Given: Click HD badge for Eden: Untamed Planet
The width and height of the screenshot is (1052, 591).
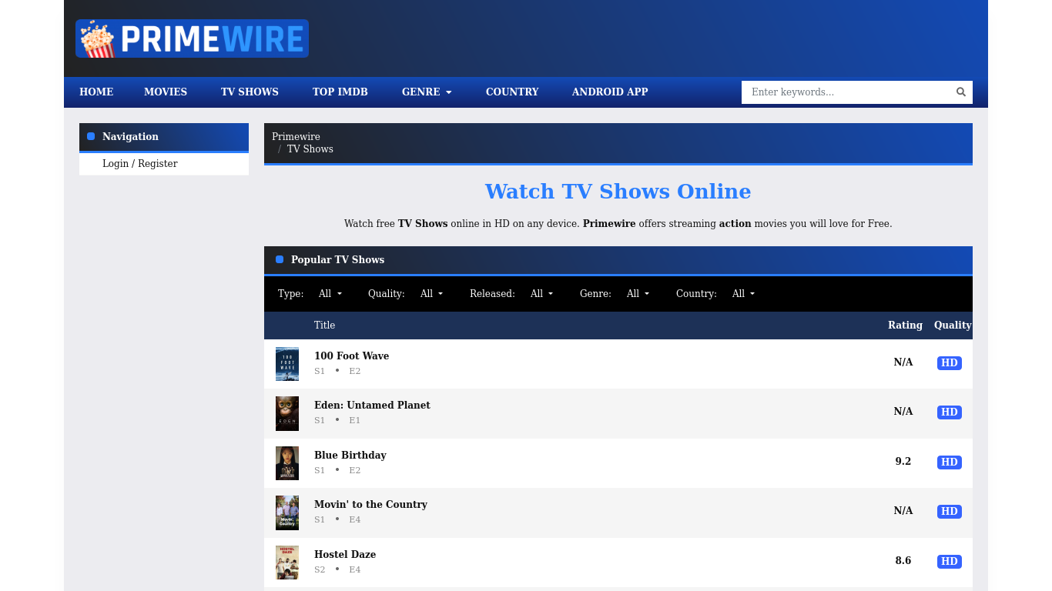Looking at the screenshot, I should pyautogui.click(x=950, y=412).
